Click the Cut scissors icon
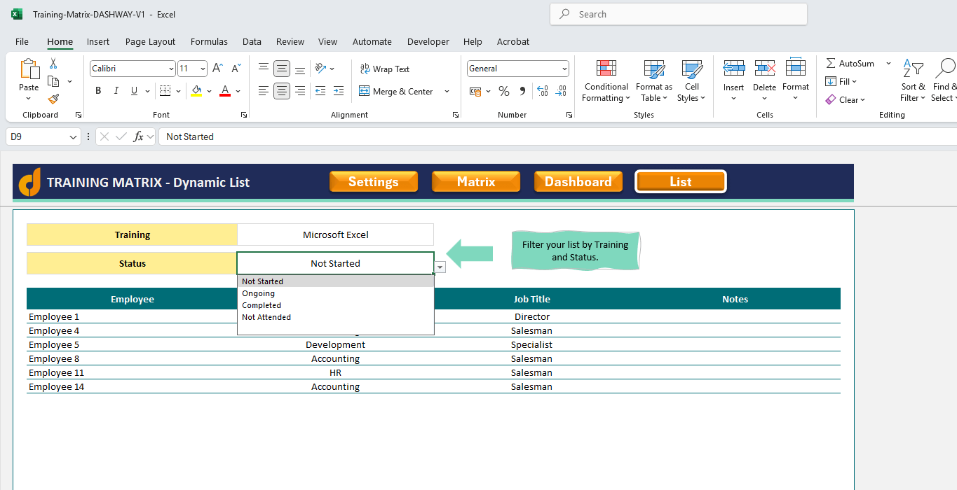This screenshot has height=490, width=957. pyautogui.click(x=53, y=64)
